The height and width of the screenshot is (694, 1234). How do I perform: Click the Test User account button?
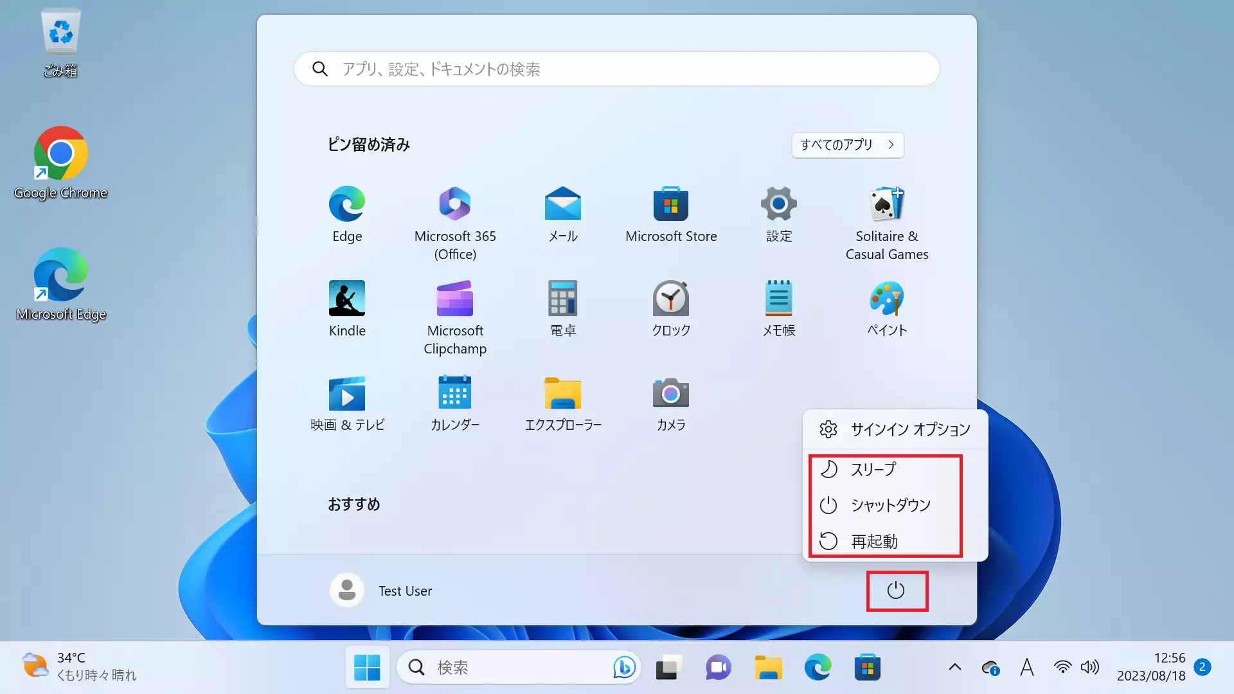tap(382, 591)
